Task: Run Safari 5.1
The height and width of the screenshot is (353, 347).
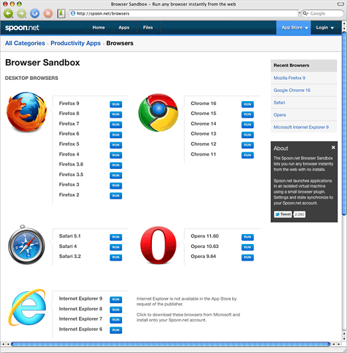Action: pyautogui.click(x=115, y=237)
